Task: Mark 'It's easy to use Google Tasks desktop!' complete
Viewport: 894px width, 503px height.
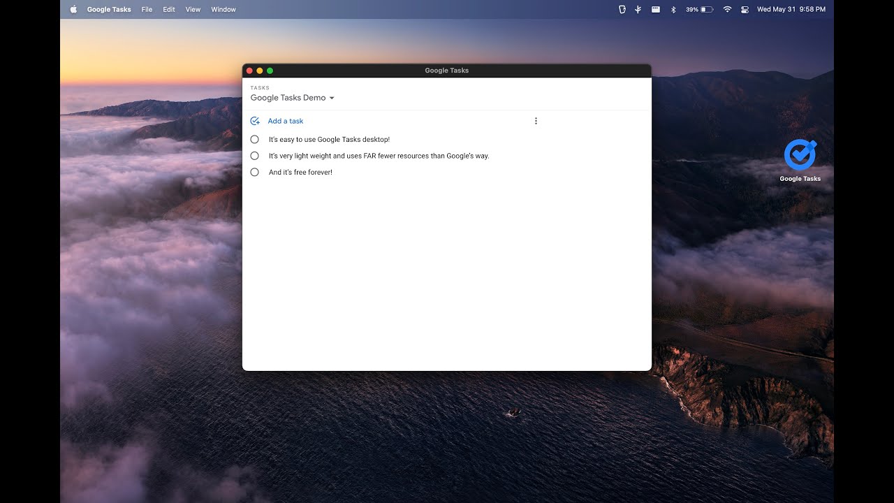Action: coord(254,139)
